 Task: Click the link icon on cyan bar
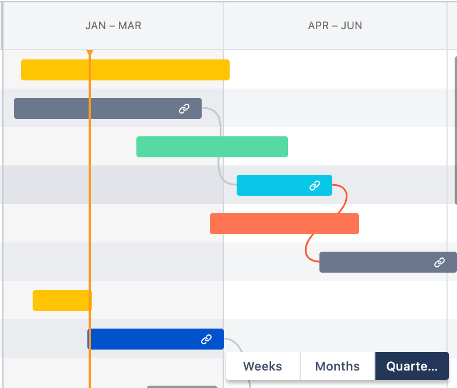coord(315,185)
